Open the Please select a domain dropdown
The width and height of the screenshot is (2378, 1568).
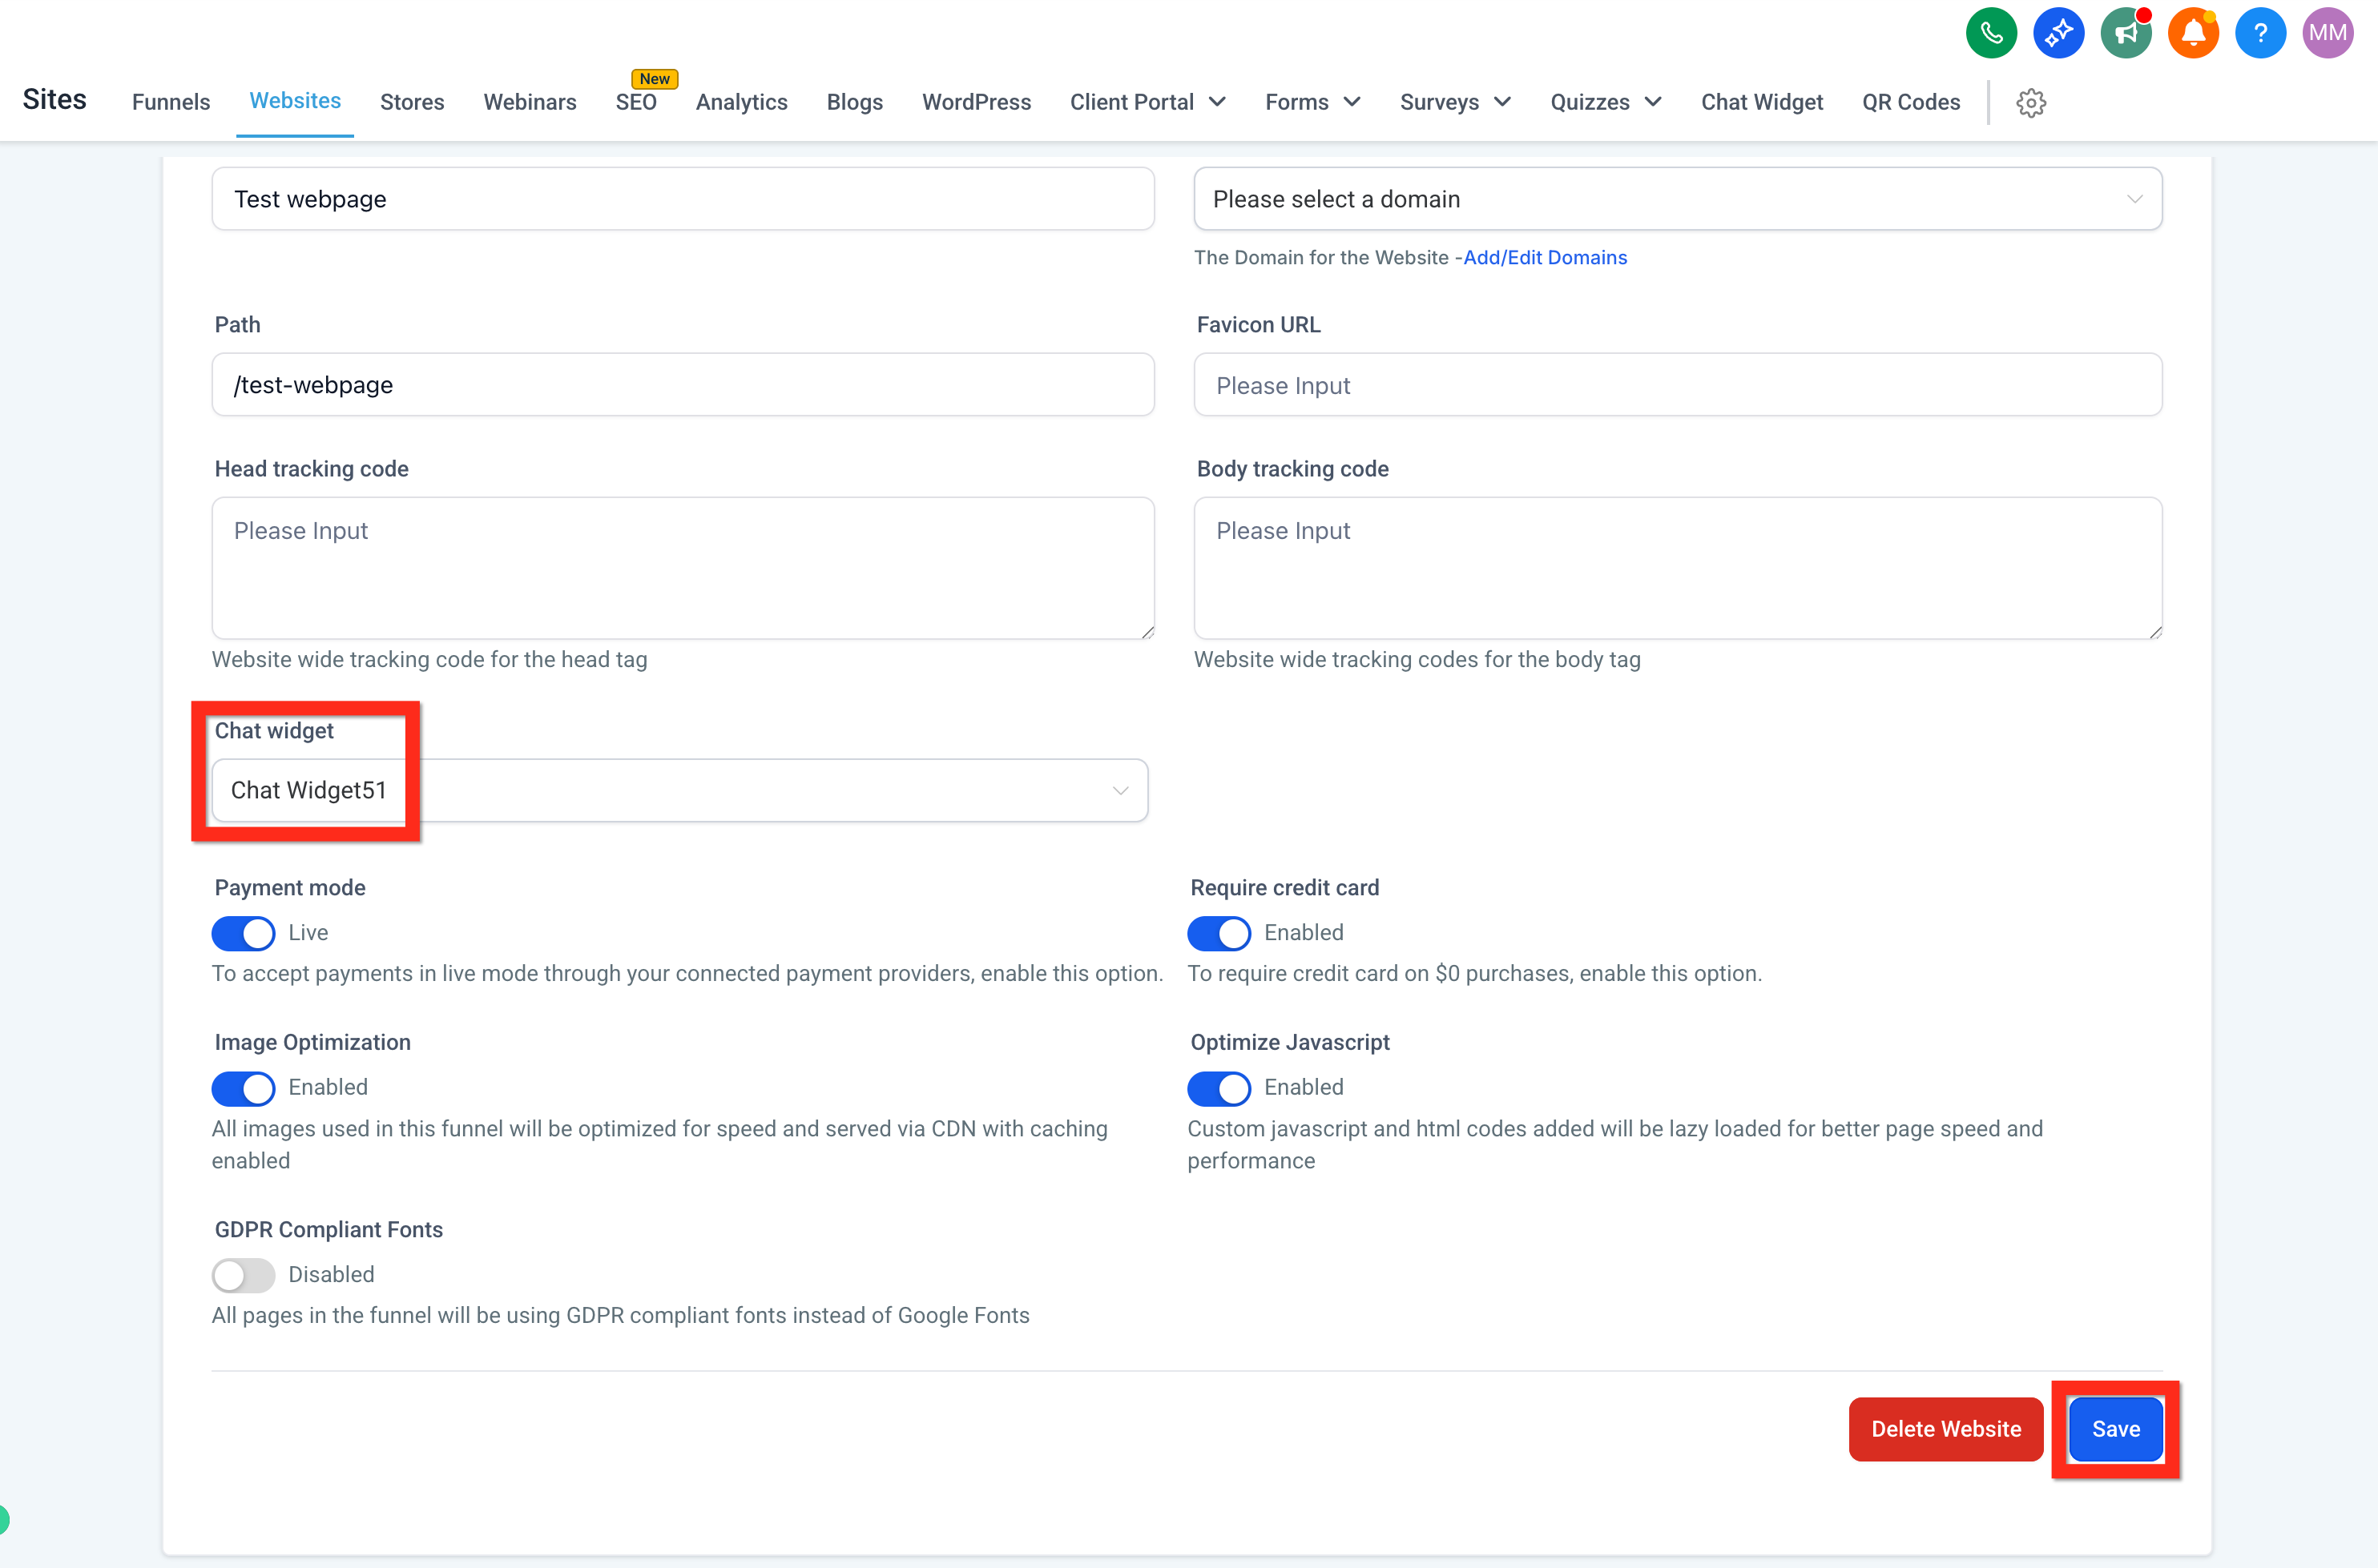coord(1678,198)
